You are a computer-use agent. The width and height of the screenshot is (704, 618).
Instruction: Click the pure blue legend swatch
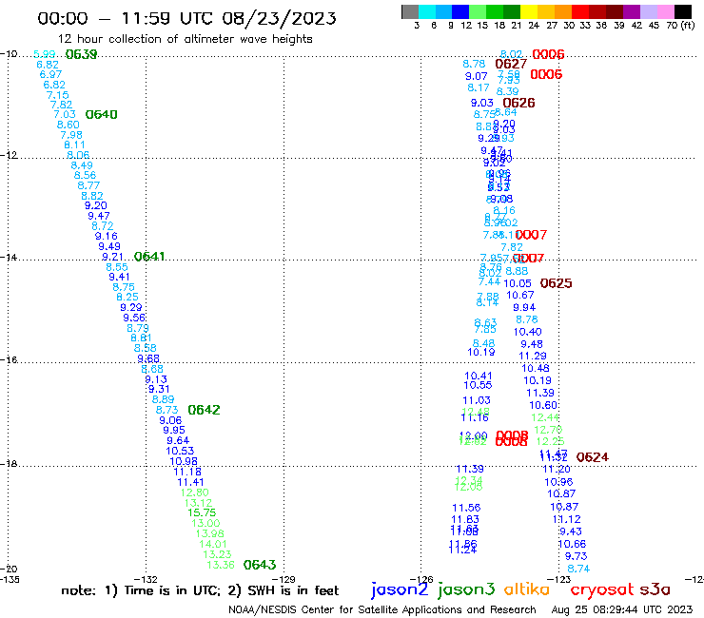click(x=460, y=11)
